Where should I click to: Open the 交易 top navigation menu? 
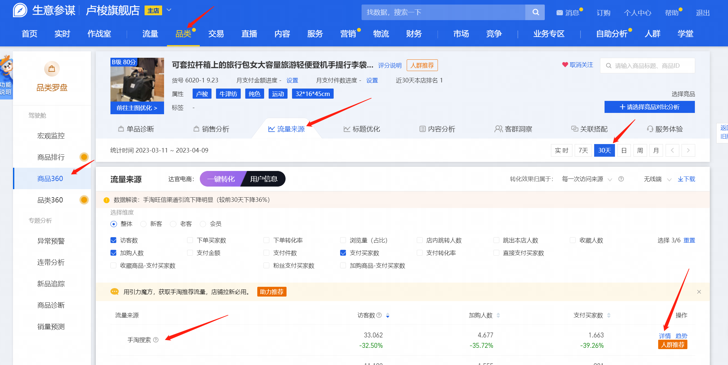216,34
